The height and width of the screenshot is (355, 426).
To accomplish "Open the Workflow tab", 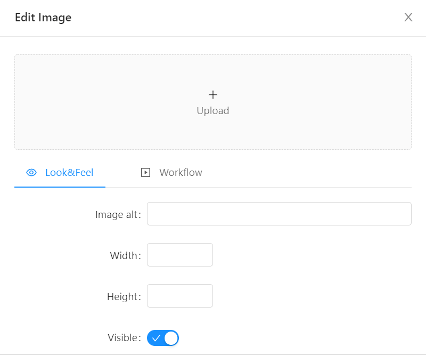I will (x=181, y=173).
